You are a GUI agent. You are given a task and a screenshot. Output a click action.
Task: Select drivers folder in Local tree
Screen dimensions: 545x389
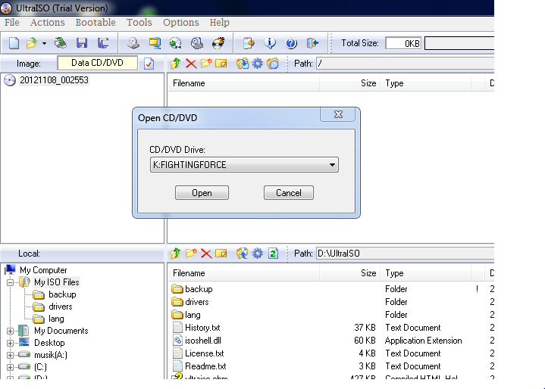tap(61, 307)
